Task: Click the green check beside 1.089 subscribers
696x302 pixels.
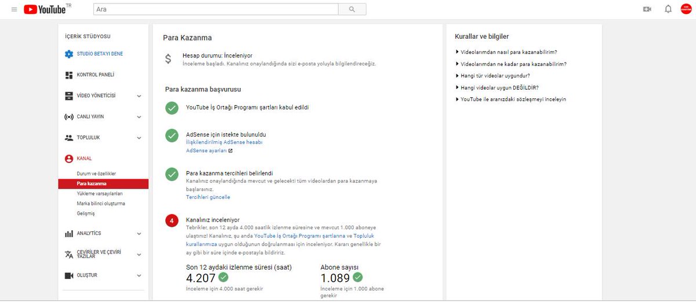Action: (x=357, y=277)
